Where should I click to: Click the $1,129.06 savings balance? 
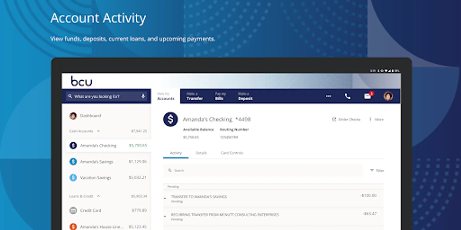click(138, 162)
